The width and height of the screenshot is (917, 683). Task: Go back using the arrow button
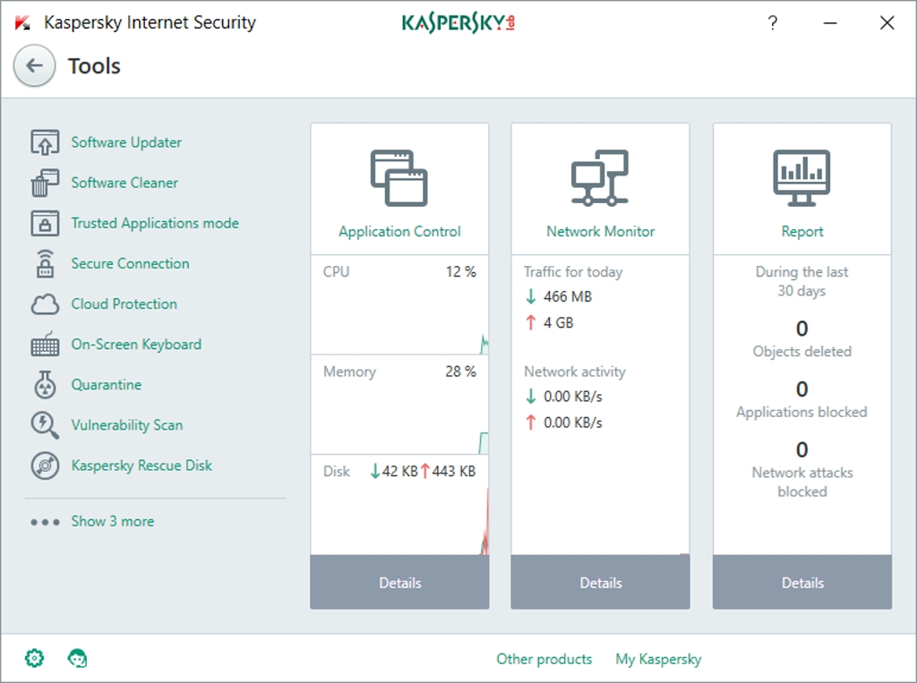click(34, 66)
